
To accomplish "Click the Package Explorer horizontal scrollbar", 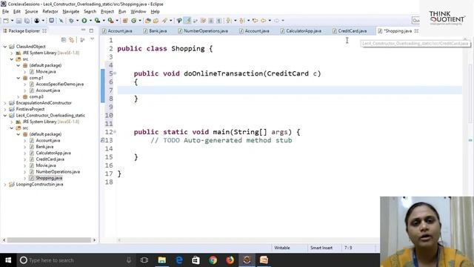I will [49, 240].
